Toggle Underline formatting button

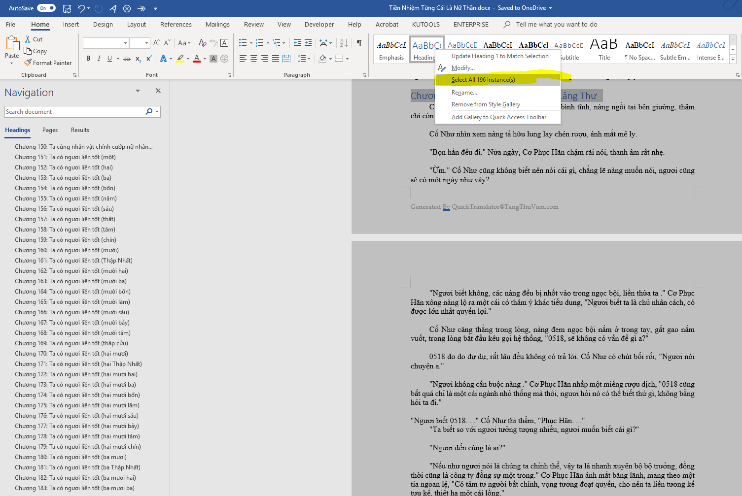pyautogui.click(x=109, y=59)
